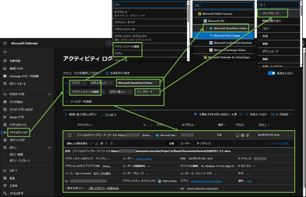This screenshot has height=197, width=306.
Task: Click the external link icon next to 日本
Action: (255, 181)
